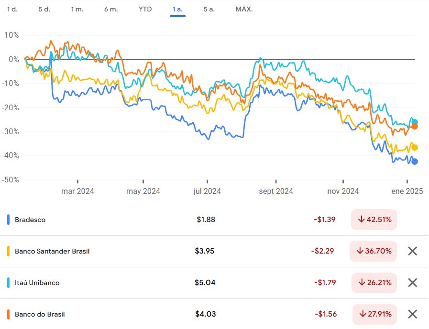This screenshot has width=429, height=329.
Task: Click the -20% y-axis label
Action: 11,107
